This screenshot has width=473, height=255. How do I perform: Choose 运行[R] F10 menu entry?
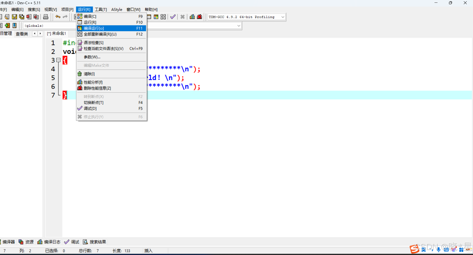pos(111,22)
